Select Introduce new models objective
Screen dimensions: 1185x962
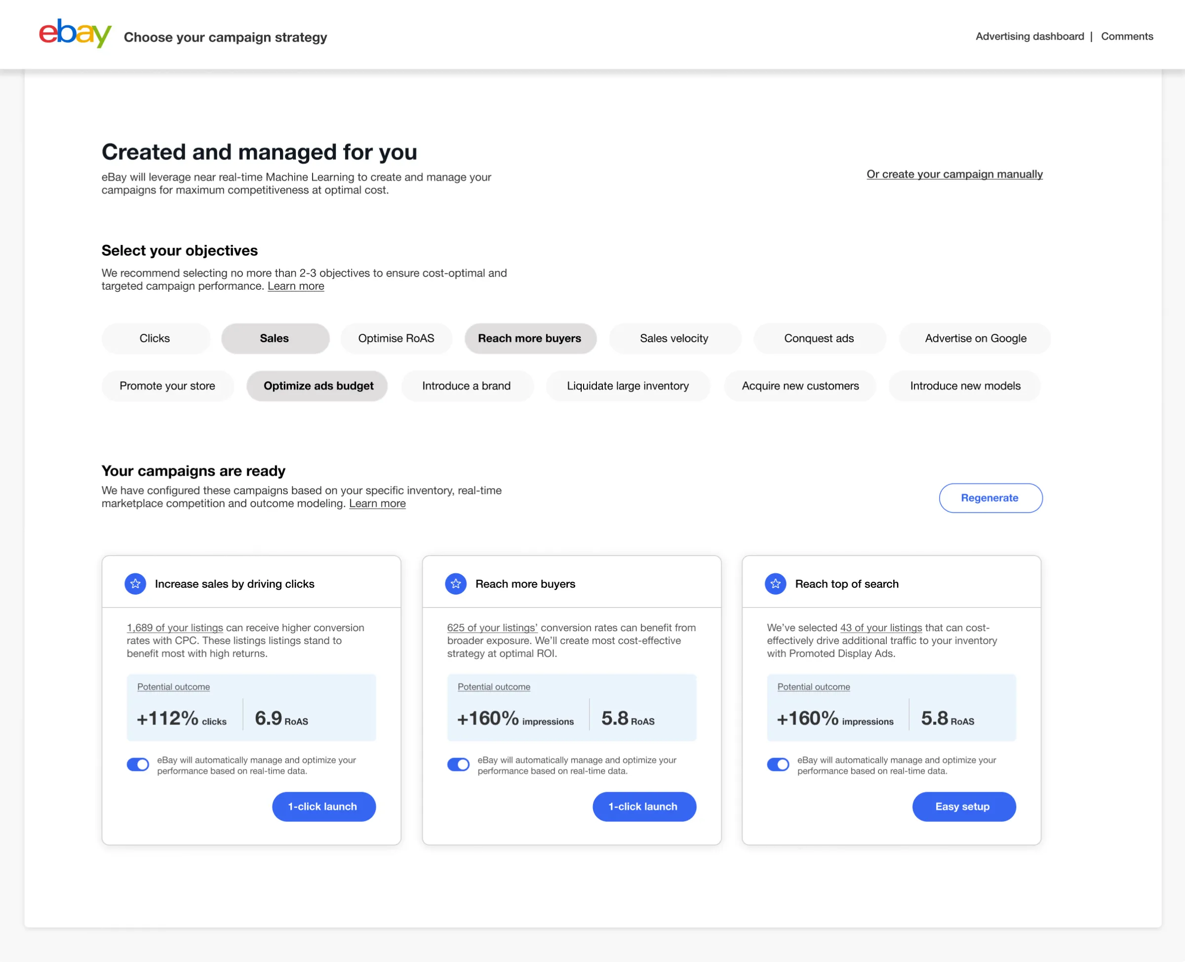(x=965, y=386)
